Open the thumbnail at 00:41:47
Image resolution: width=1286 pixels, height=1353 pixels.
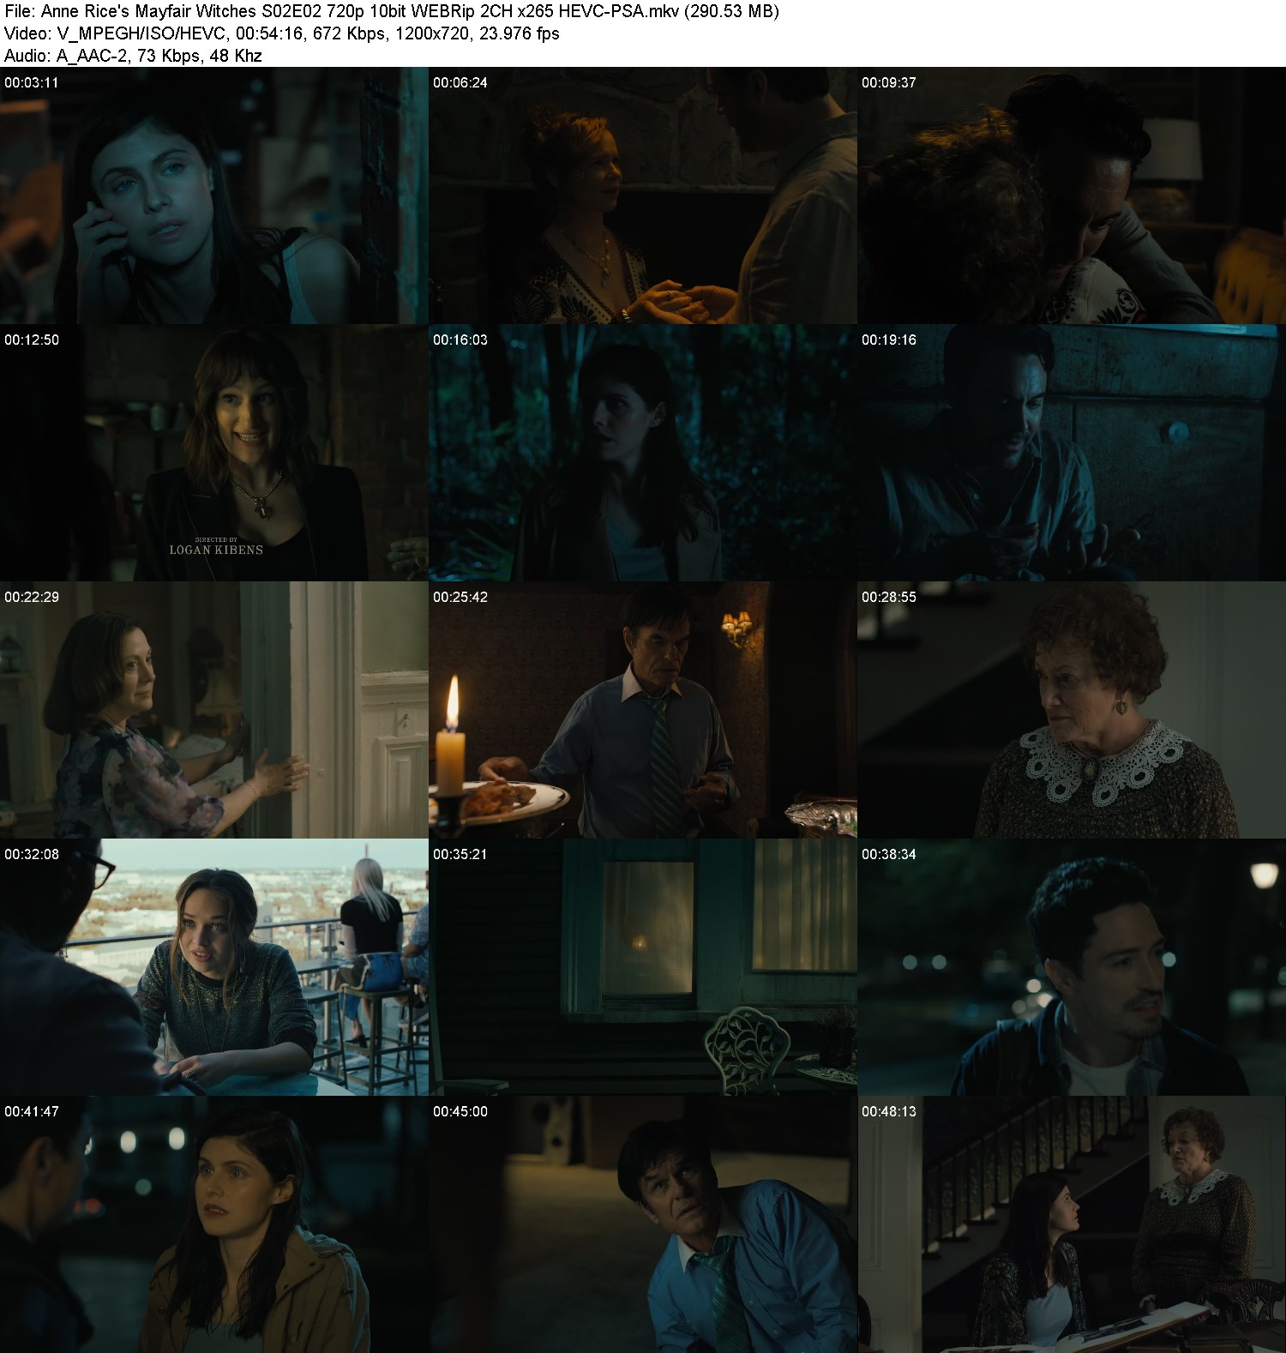[214, 1224]
